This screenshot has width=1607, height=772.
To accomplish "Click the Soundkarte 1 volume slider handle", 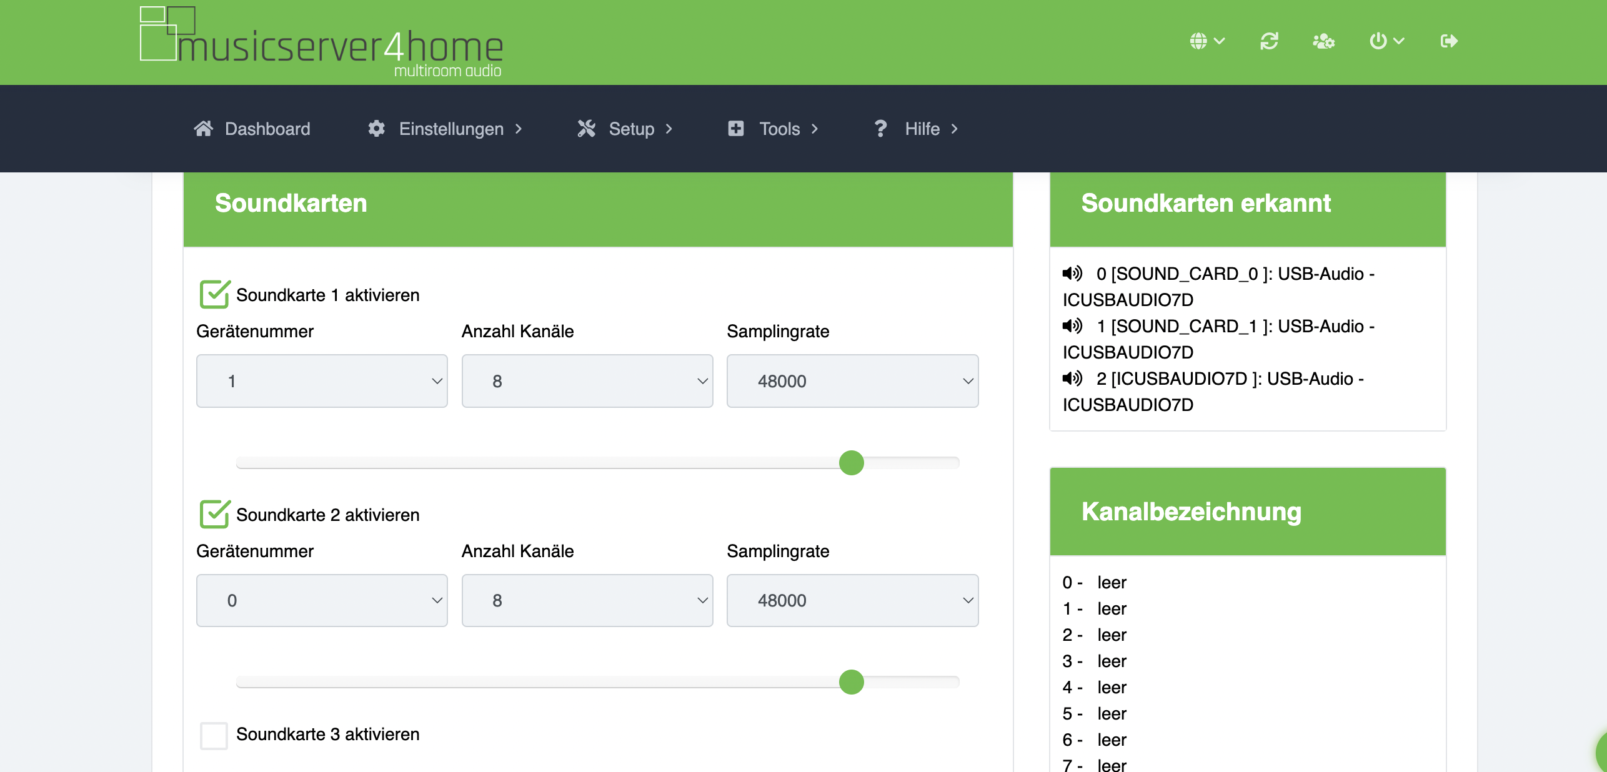I will (851, 463).
